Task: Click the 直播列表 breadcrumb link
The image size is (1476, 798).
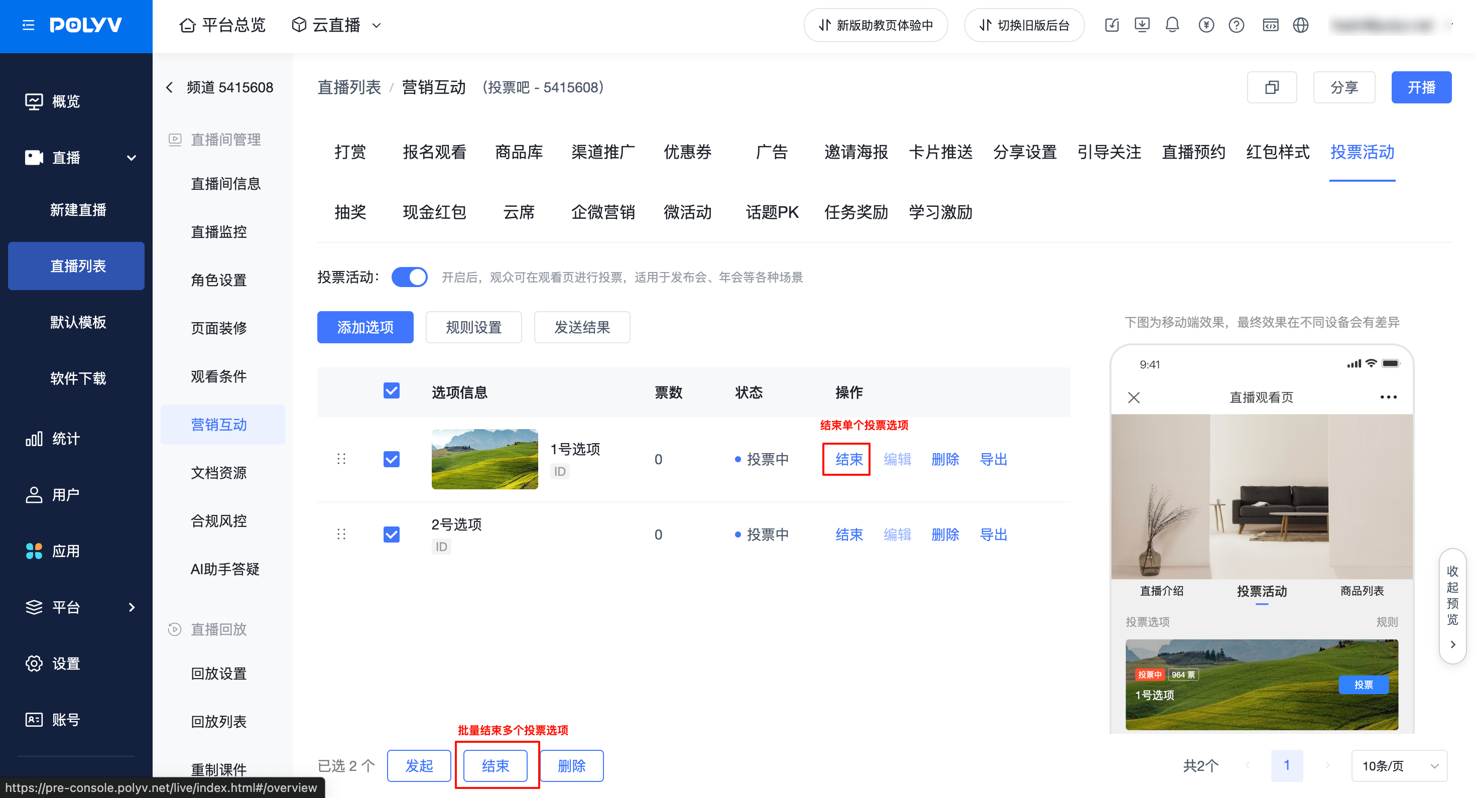Action: point(349,87)
